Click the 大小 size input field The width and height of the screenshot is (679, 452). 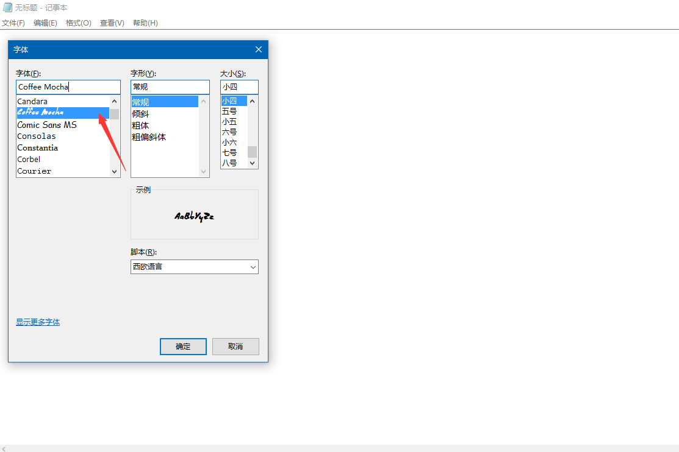pyautogui.click(x=240, y=87)
